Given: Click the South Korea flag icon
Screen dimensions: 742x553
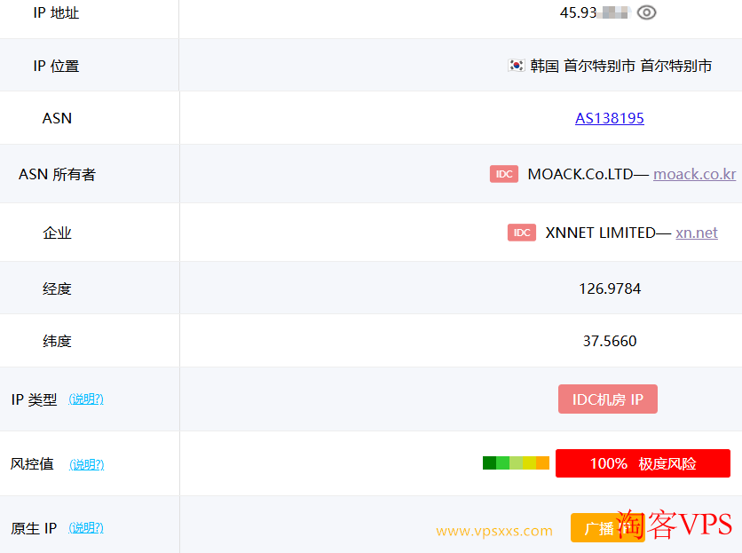Looking at the screenshot, I should coord(516,66).
